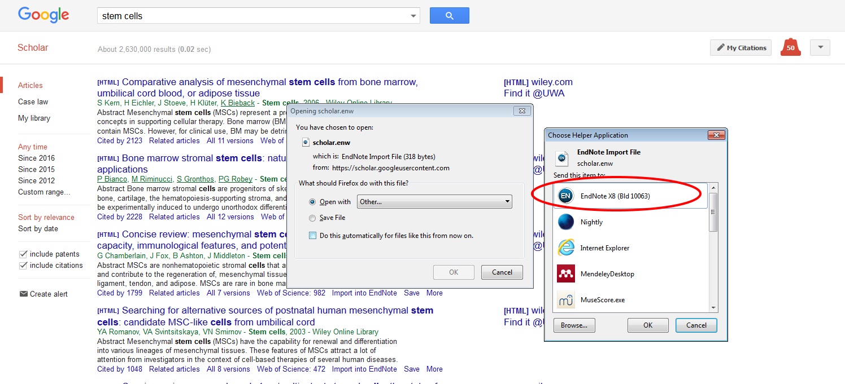Select Sort by relevance
The height and width of the screenshot is (384, 845).
(46, 217)
